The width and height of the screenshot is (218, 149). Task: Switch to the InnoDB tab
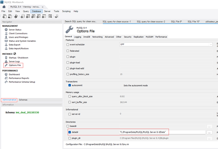[87, 37]
